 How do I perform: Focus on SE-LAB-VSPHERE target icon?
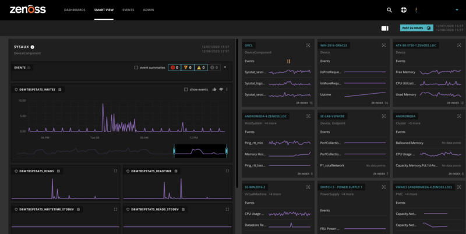[x=384, y=116]
